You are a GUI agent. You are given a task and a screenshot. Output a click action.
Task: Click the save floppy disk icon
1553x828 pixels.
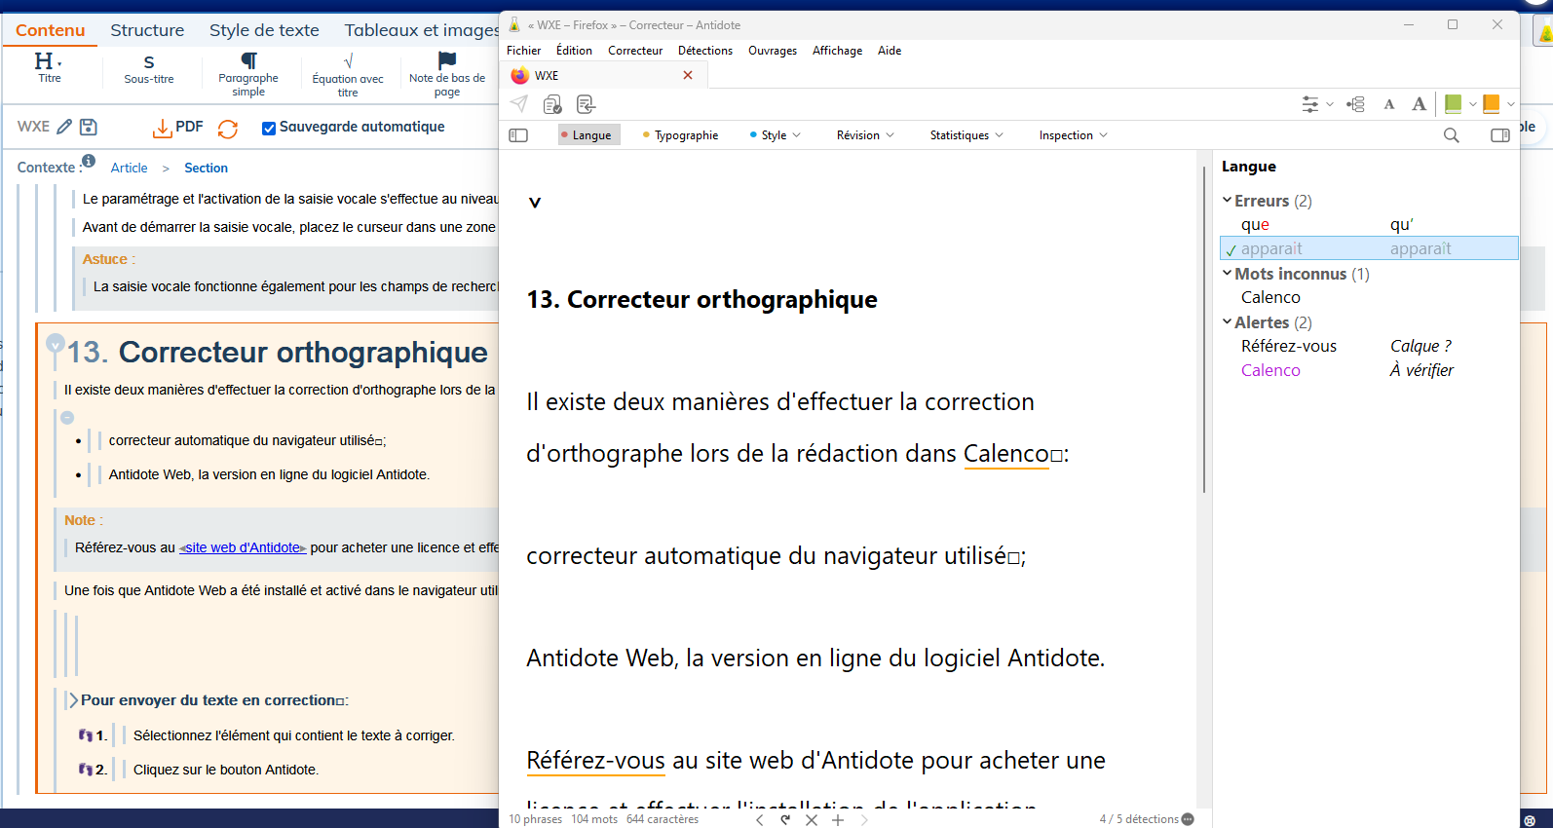point(89,127)
